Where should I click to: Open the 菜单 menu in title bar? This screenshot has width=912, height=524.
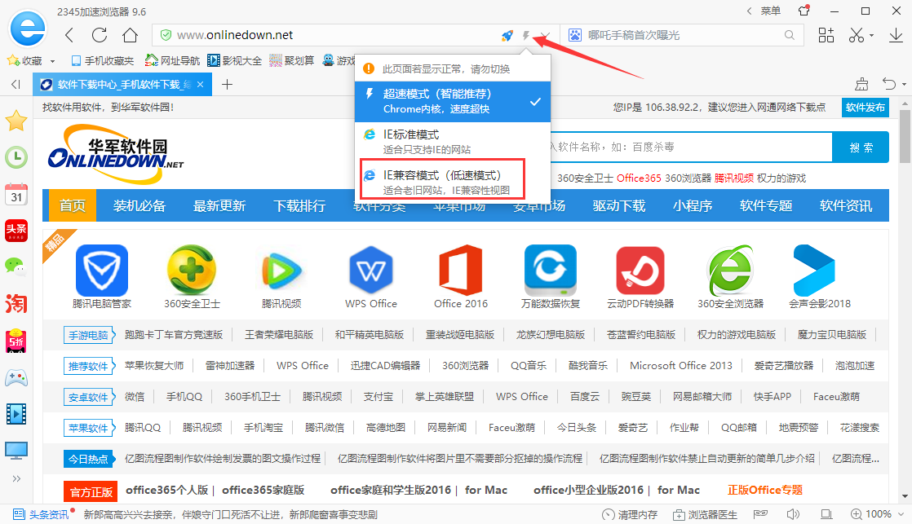pos(771,11)
